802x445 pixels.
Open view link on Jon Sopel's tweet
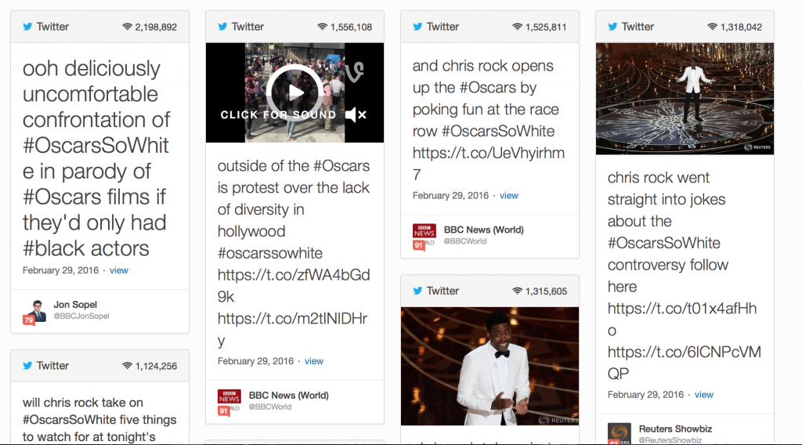pyautogui.click(x=119, y=270)
